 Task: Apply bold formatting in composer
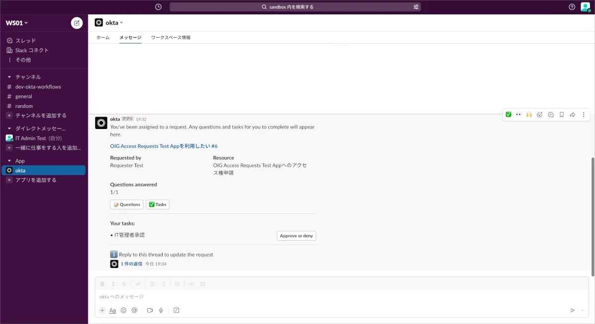pyautogui.click(x=102, y=284)
